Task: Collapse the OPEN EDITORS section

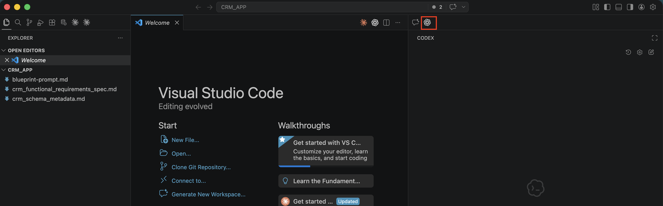Action: coord(26,50)
